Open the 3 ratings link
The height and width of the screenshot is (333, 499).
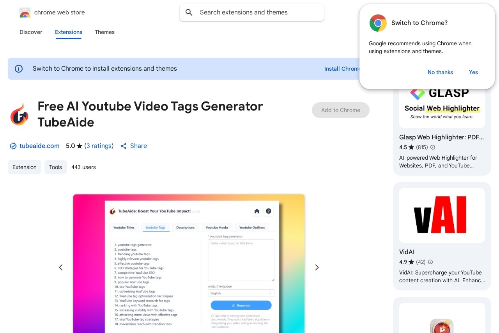[99, 146]
